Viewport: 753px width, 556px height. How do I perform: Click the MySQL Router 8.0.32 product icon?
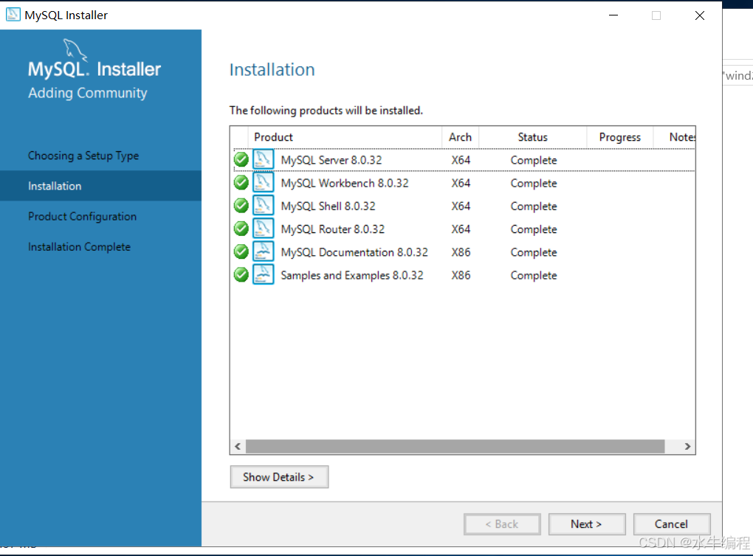pyautogui.click(x=263, y=229)
